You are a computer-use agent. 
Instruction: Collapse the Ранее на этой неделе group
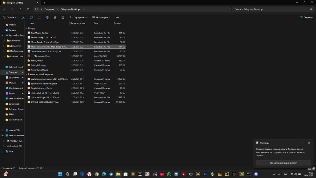(x=27, y=74)
